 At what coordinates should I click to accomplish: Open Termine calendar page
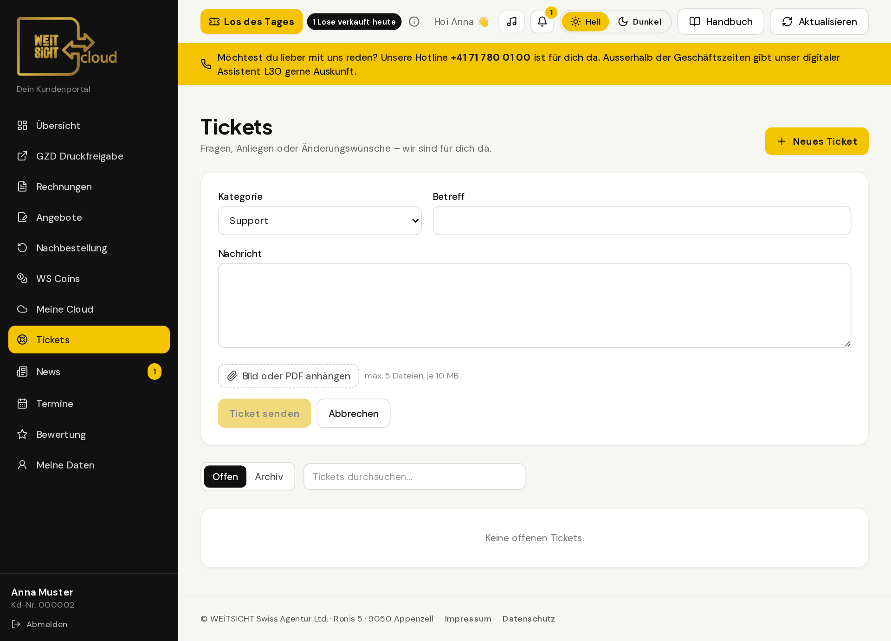(x=89, y=404)
